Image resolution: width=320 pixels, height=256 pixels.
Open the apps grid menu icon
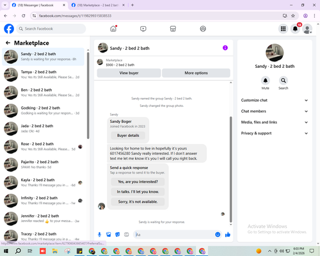(x=283, y=29)
